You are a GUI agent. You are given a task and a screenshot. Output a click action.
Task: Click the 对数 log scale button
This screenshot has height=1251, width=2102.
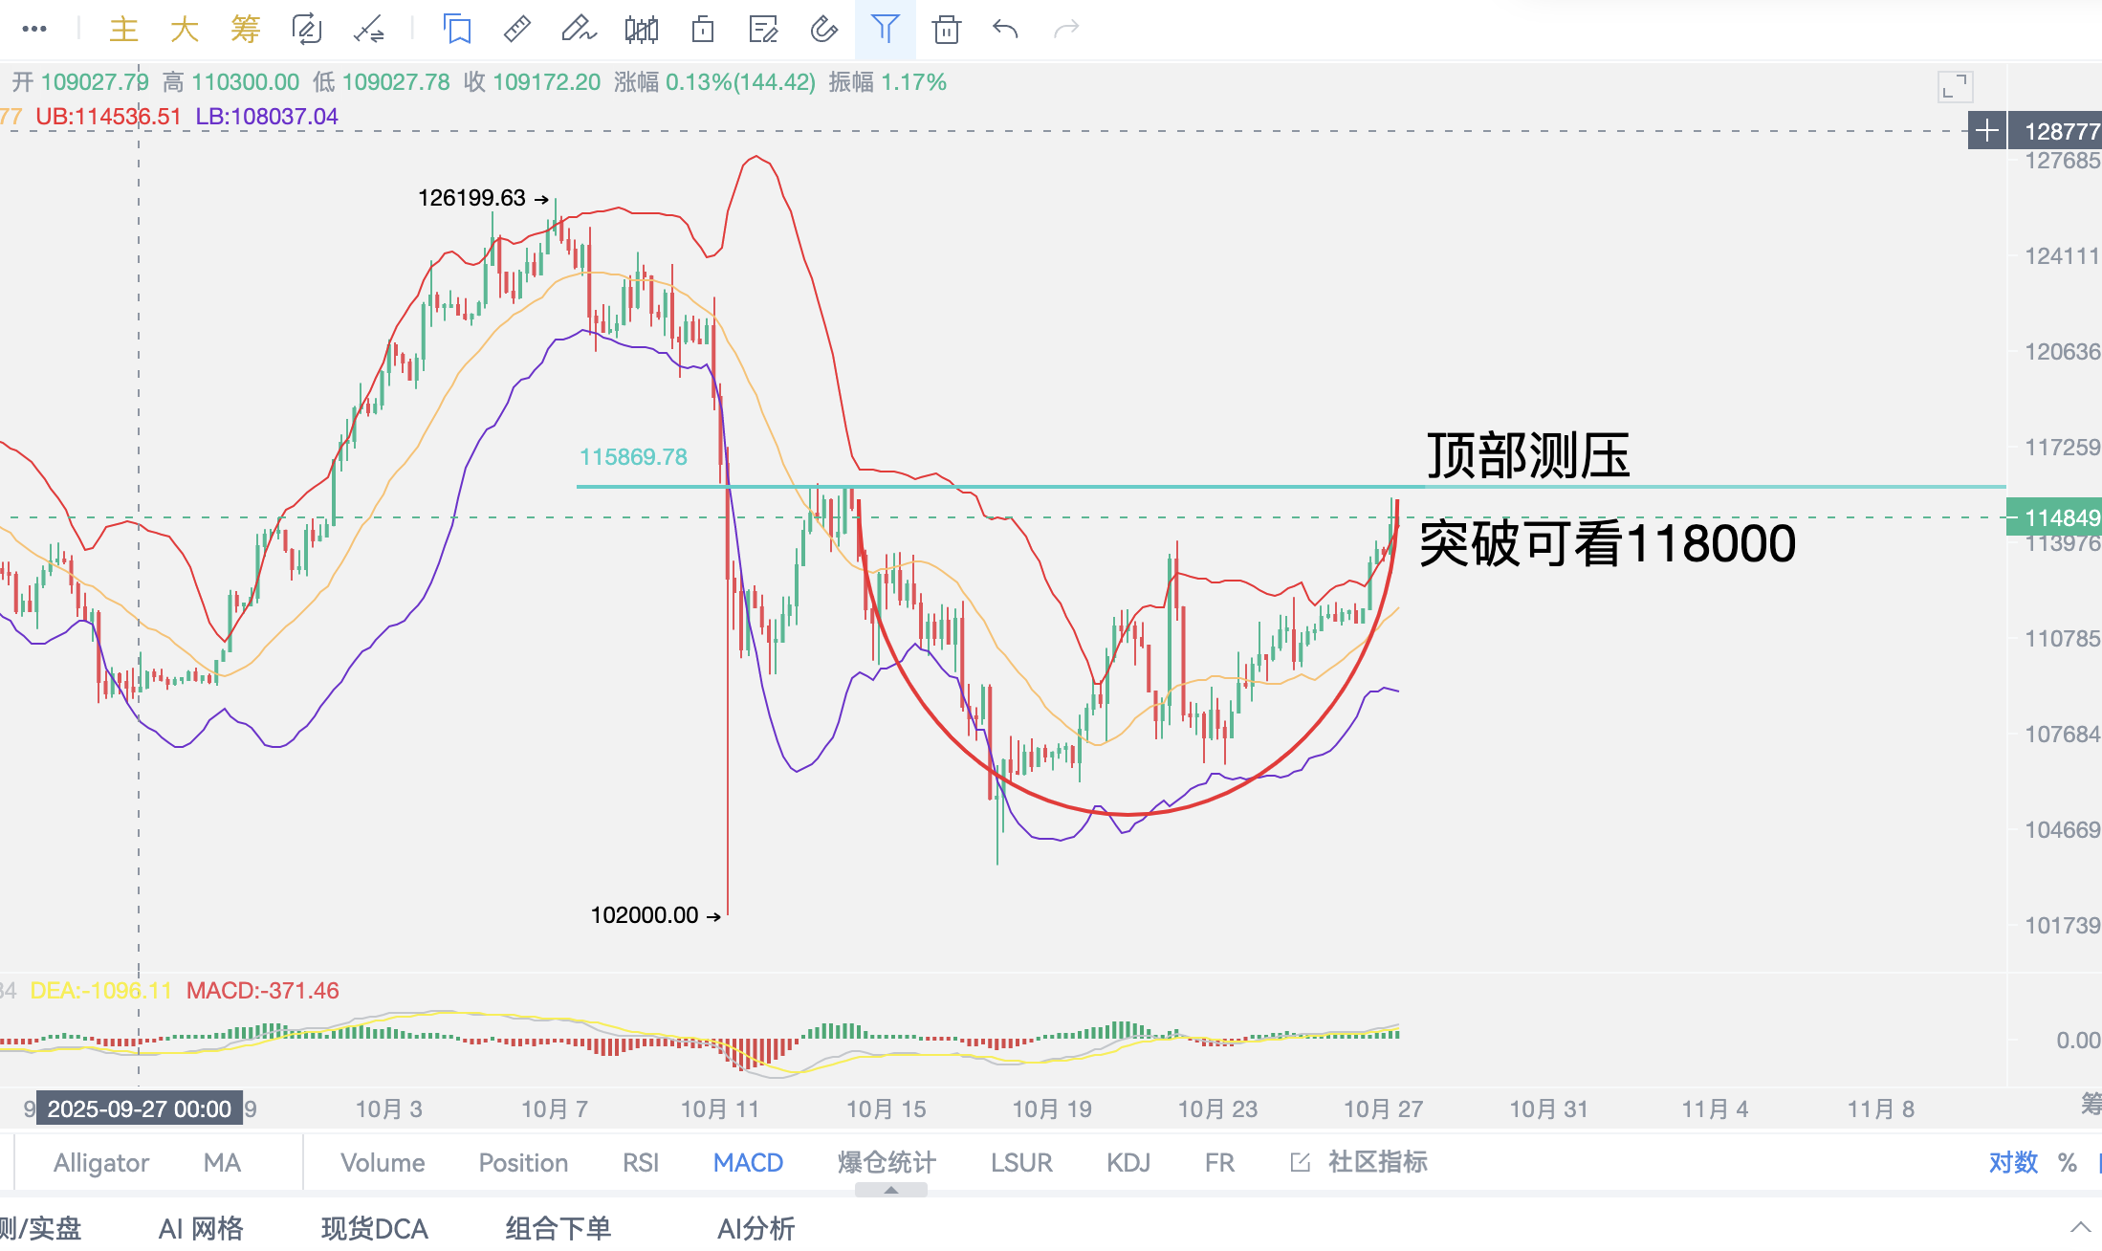(x=2013, y=1163)
